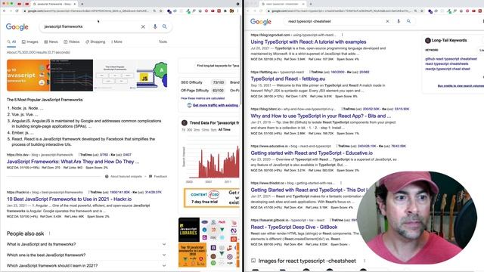Open 'Getting started with React and TypeScript - Educative.io'

click(312, 153)
